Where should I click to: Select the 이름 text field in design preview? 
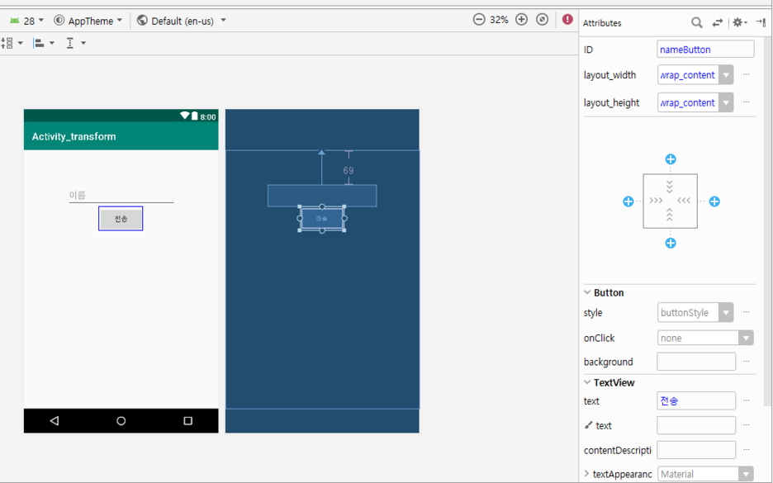(x=121, y=195)
